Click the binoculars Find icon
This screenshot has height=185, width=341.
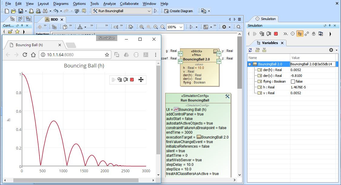coord(45,11)
